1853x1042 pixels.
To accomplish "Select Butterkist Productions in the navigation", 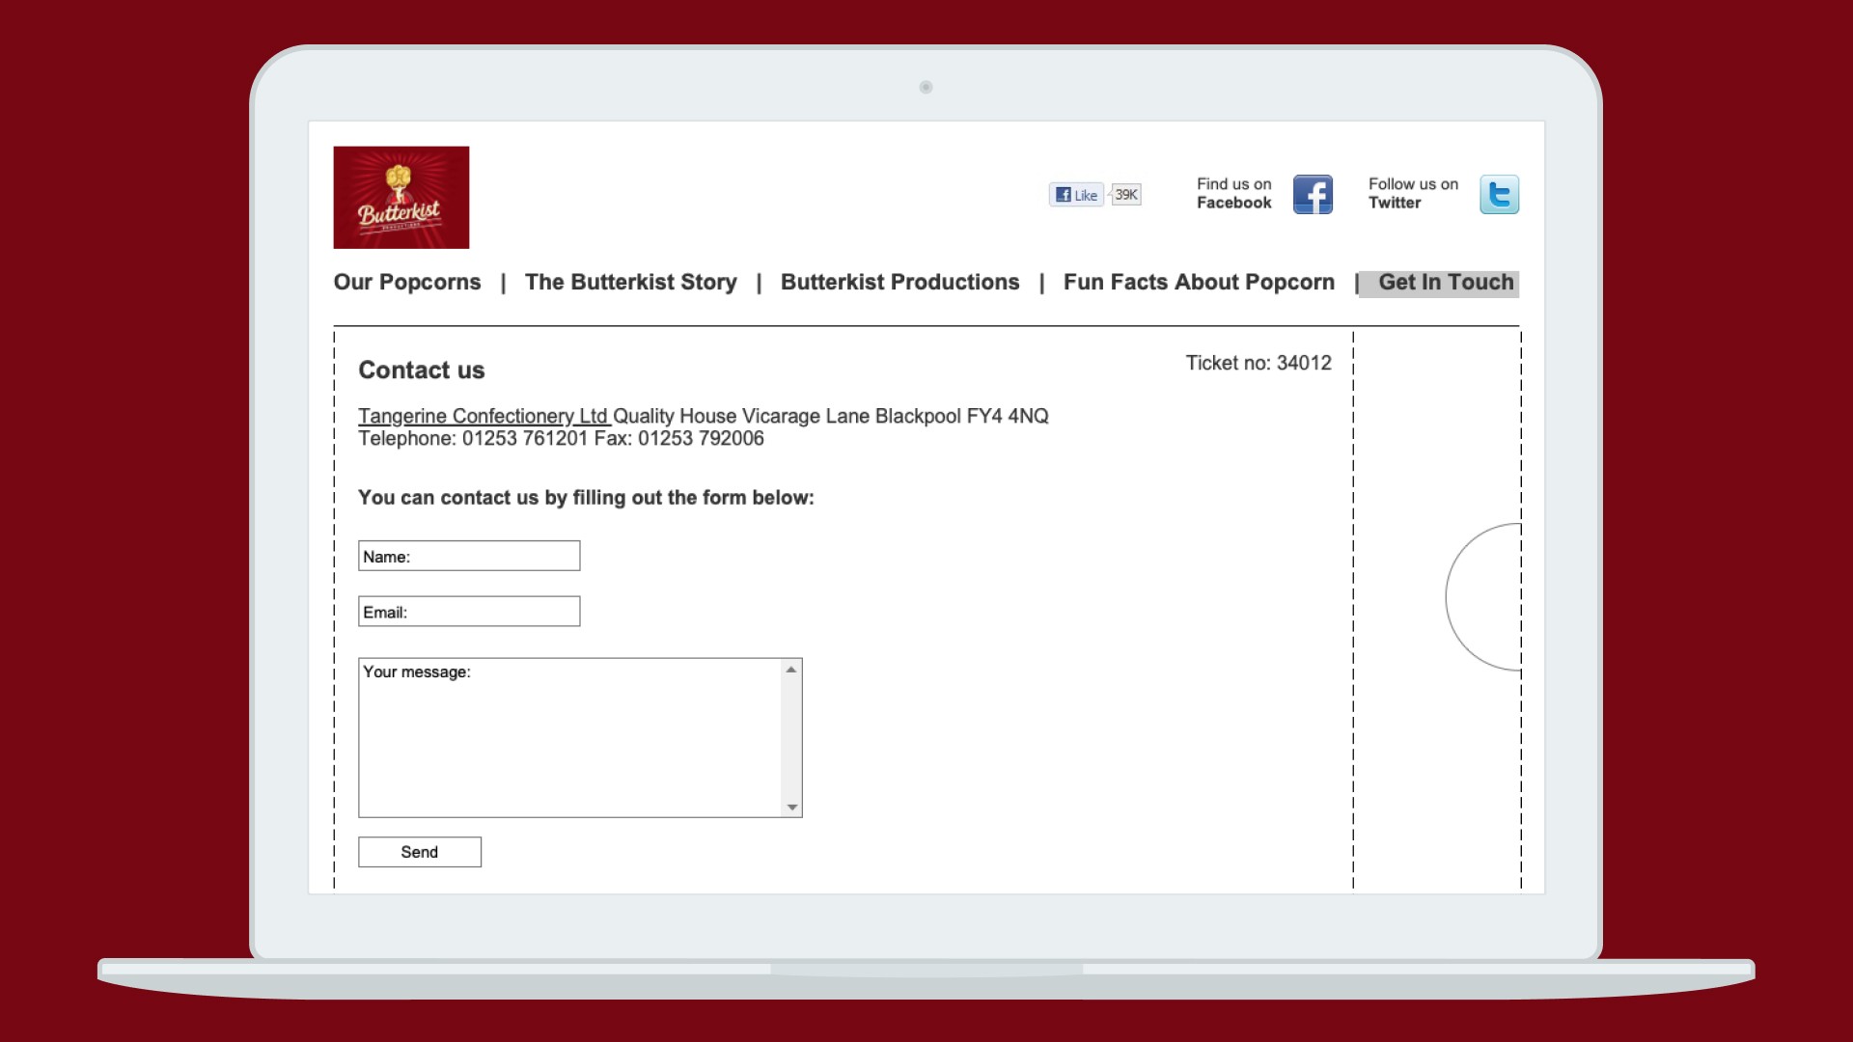I will click(x=899, y=282).
